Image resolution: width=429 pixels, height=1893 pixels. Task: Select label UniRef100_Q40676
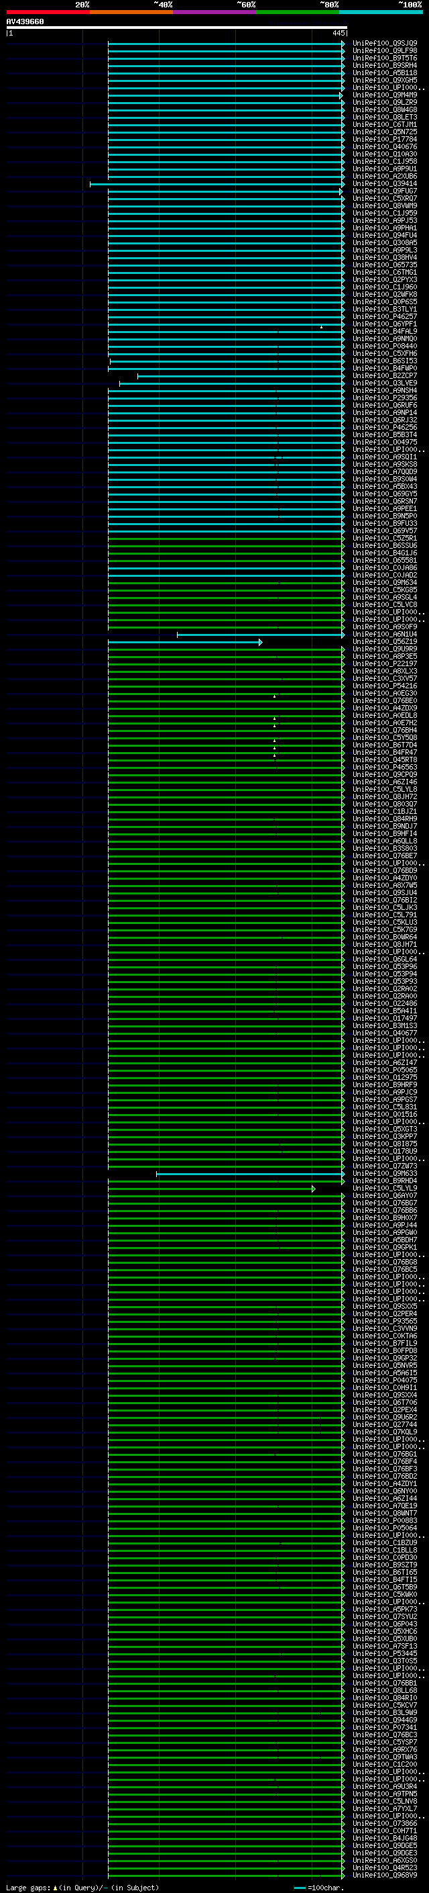coord(385,147)
